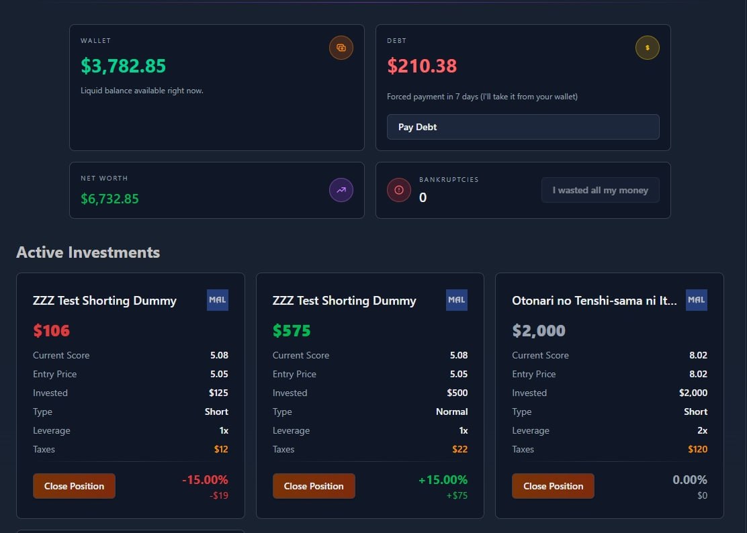The width and height of the screenshot is (747, 533).
Task: Click the wallet icon in Wallet card
Action: 341,48
